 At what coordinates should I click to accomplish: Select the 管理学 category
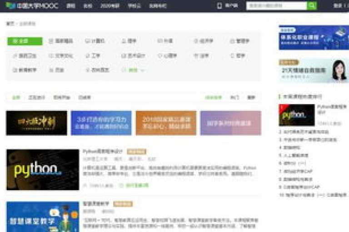[x=240, y=41]
